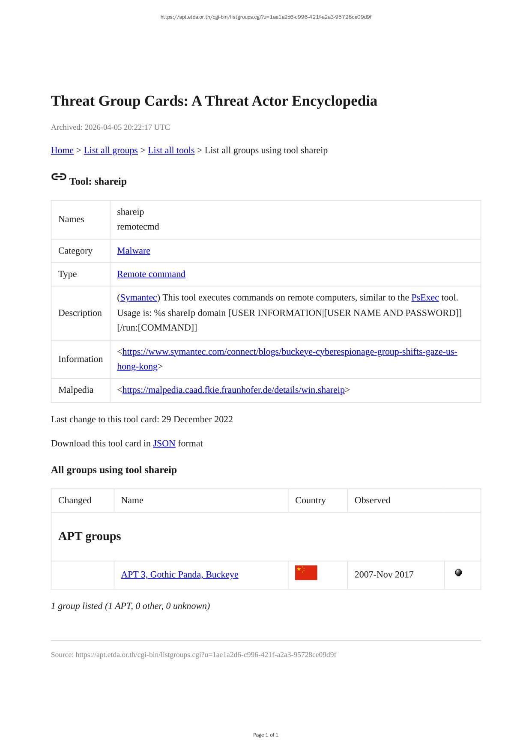532x752 pixels.
Task: Click the chain link icon beside Tool: shareip
Action: coord(59,177)
